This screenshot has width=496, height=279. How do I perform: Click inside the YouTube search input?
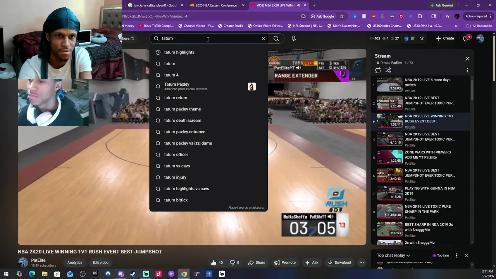(x=209, y=38)
